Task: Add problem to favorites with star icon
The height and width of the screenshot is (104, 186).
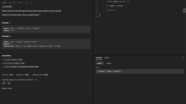Action: click(26, 3)
